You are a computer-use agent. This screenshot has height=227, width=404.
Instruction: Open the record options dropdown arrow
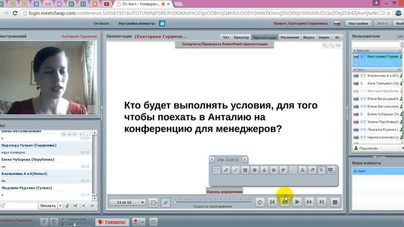tap(143, 221)
